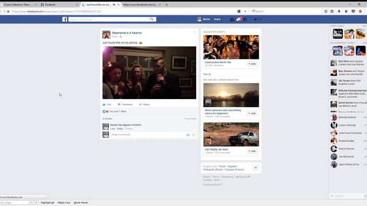
Task: Toggle Highlight All in find bar
Action: pyautogui.click(x=48, y=203)
